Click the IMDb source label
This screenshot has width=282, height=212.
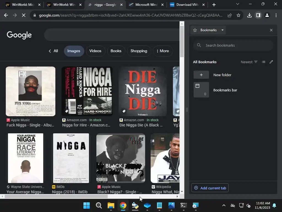58,187
